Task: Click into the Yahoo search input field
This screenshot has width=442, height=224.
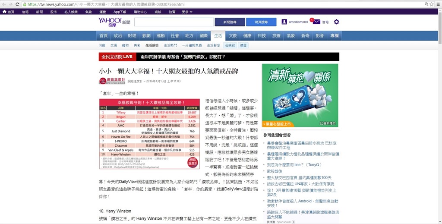Action: tap(172, 22)
